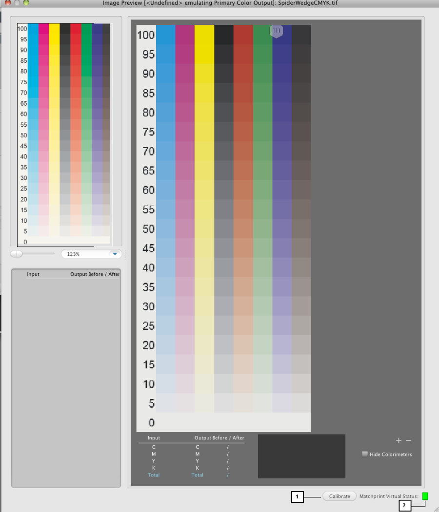Sample the 50% magenta patch in the preview
439x512 pixels.
[185, 228]
